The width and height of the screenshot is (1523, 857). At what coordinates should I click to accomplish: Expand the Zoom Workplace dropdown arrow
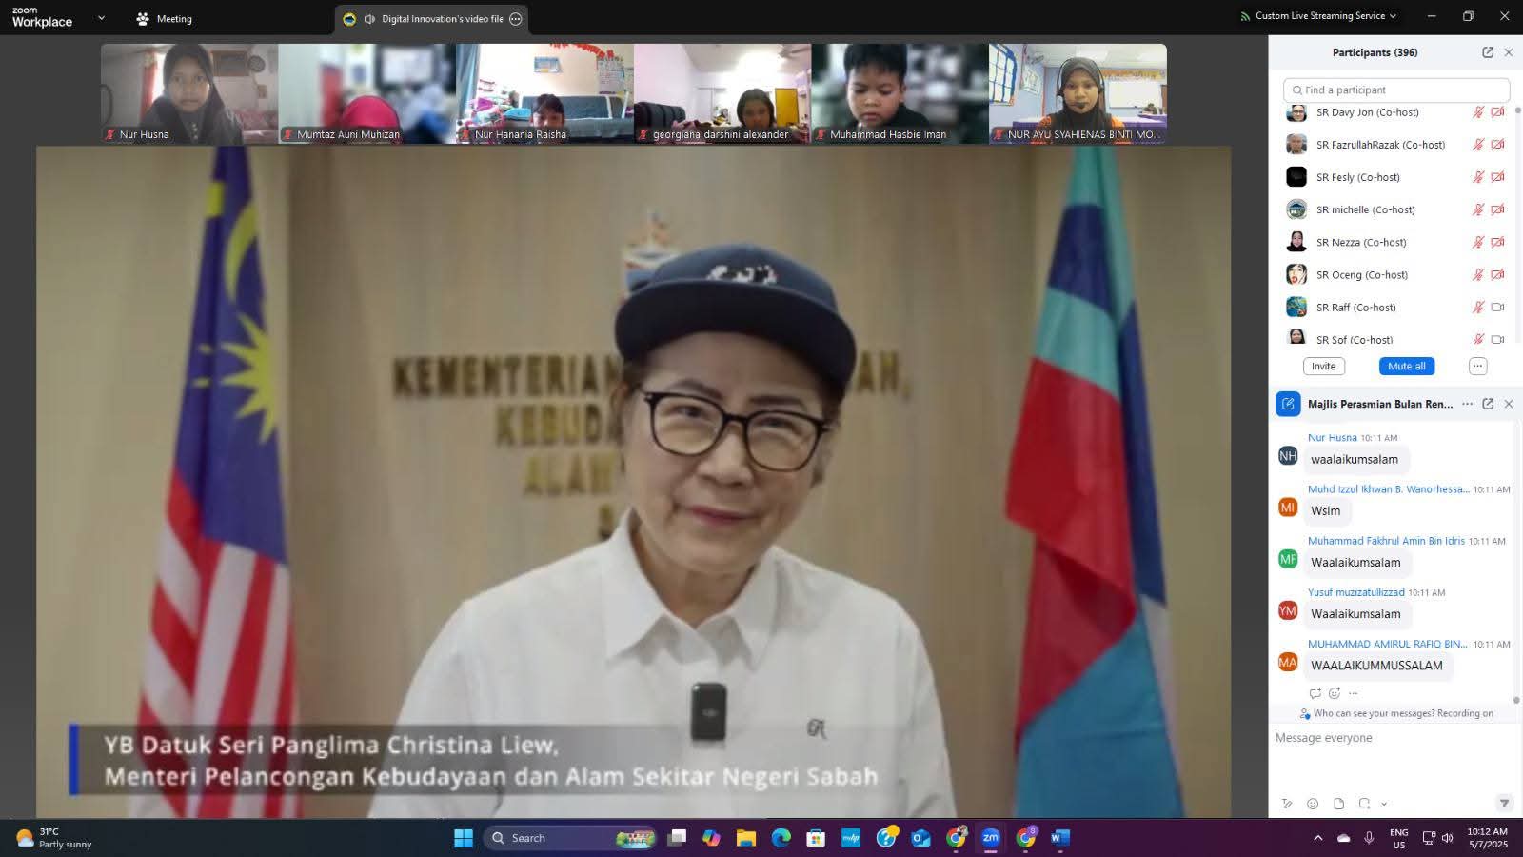[x=102, y=18]
